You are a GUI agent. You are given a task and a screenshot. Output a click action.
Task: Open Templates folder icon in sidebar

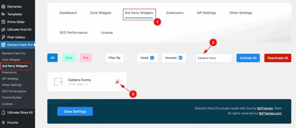(3, 14)
